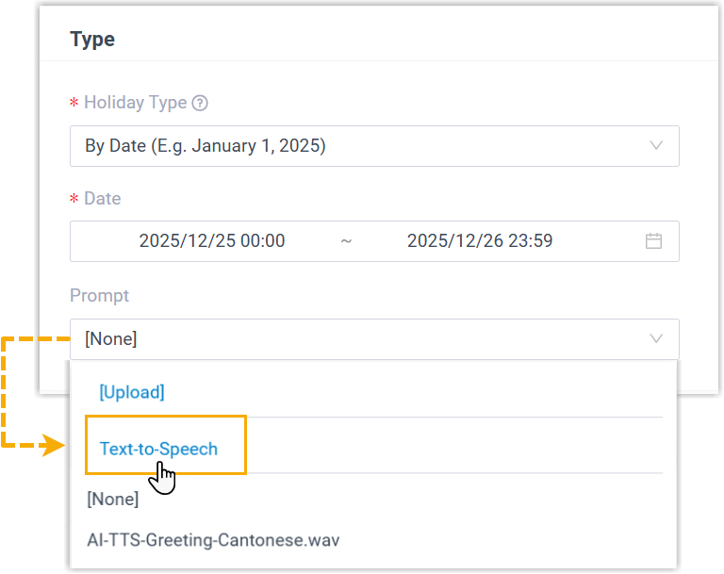Click the tilde separator between dates
724x574 pixels.
[346, 241]
